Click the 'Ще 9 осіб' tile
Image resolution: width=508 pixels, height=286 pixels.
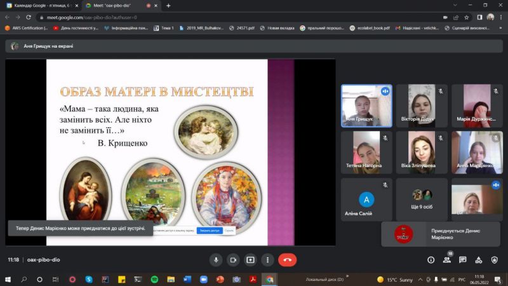coord(422,200)
